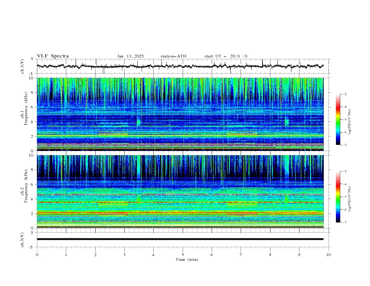Click the "10" kHz tick of ch.1 spectrogram
The height and width of the screenshot is (286, 370).
point(31,78)
